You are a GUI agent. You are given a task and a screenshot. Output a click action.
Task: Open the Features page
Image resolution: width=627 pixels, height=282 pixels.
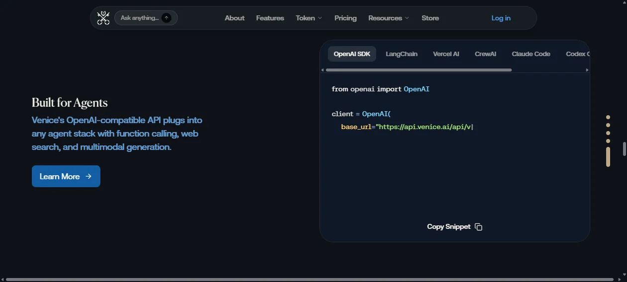point(270,18)
